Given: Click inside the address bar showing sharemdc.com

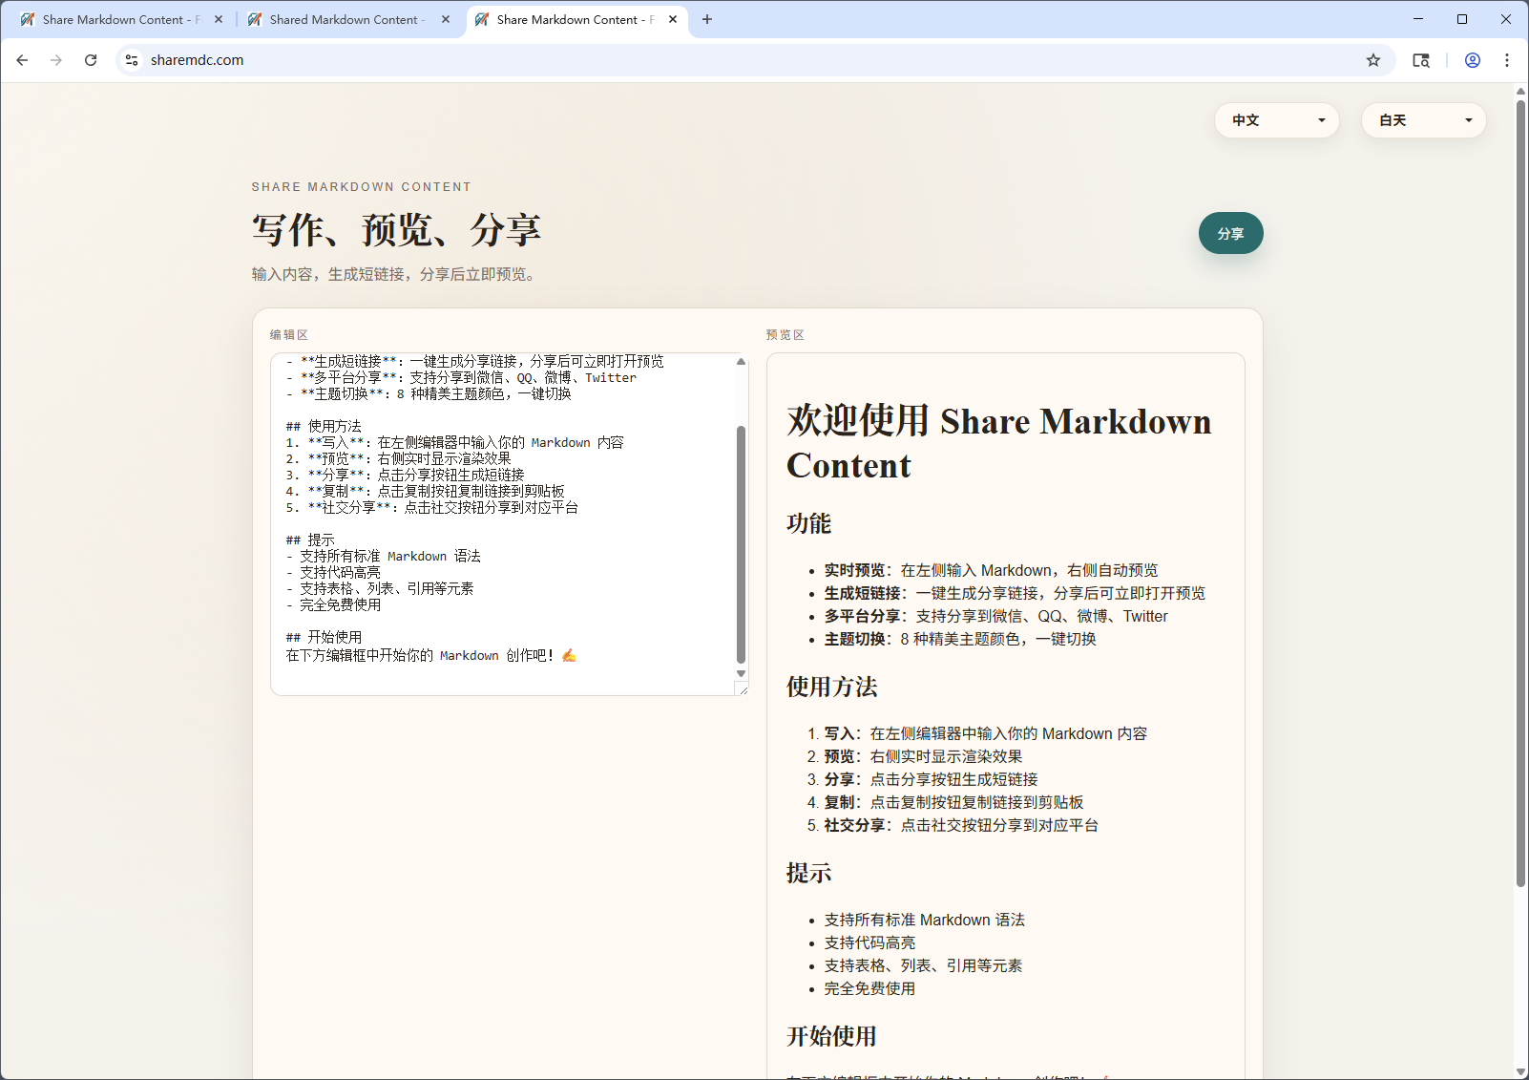Looking at the screenshot, I should click(382, 59).
